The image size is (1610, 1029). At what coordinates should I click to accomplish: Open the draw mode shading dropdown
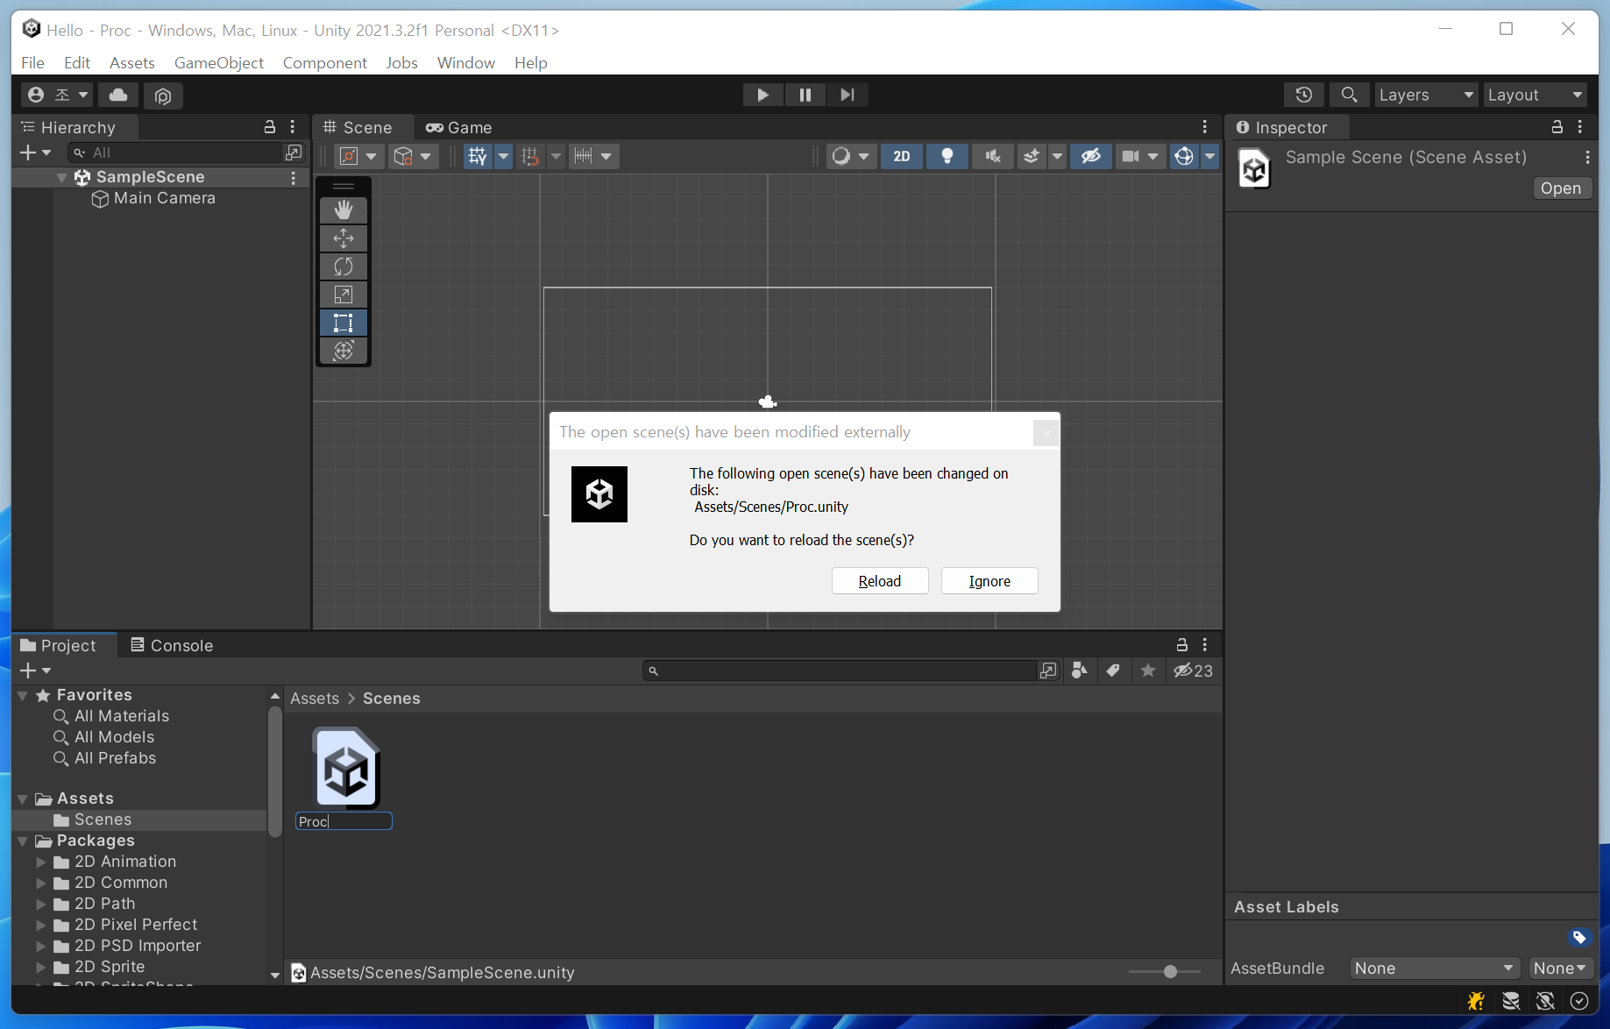pos(850,156)
